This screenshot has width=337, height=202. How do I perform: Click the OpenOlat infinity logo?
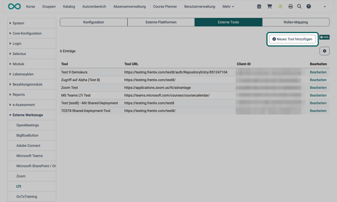pos(14,6)
